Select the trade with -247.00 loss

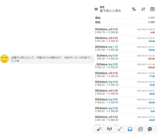[x=125, y=57]
